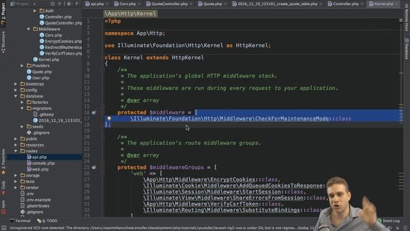Click the \App\Http\Kernel breadcrumb
The width and height of the screenshot is (410, 231).
(130, 13)
